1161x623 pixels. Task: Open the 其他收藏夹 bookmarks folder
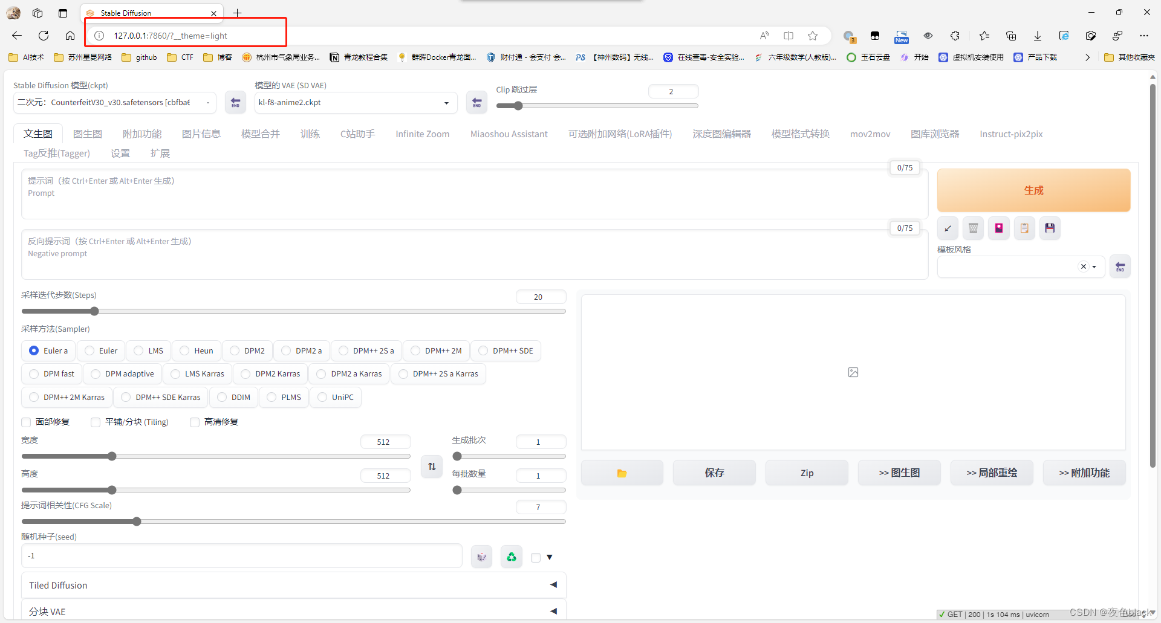[x=1129, y=57]
